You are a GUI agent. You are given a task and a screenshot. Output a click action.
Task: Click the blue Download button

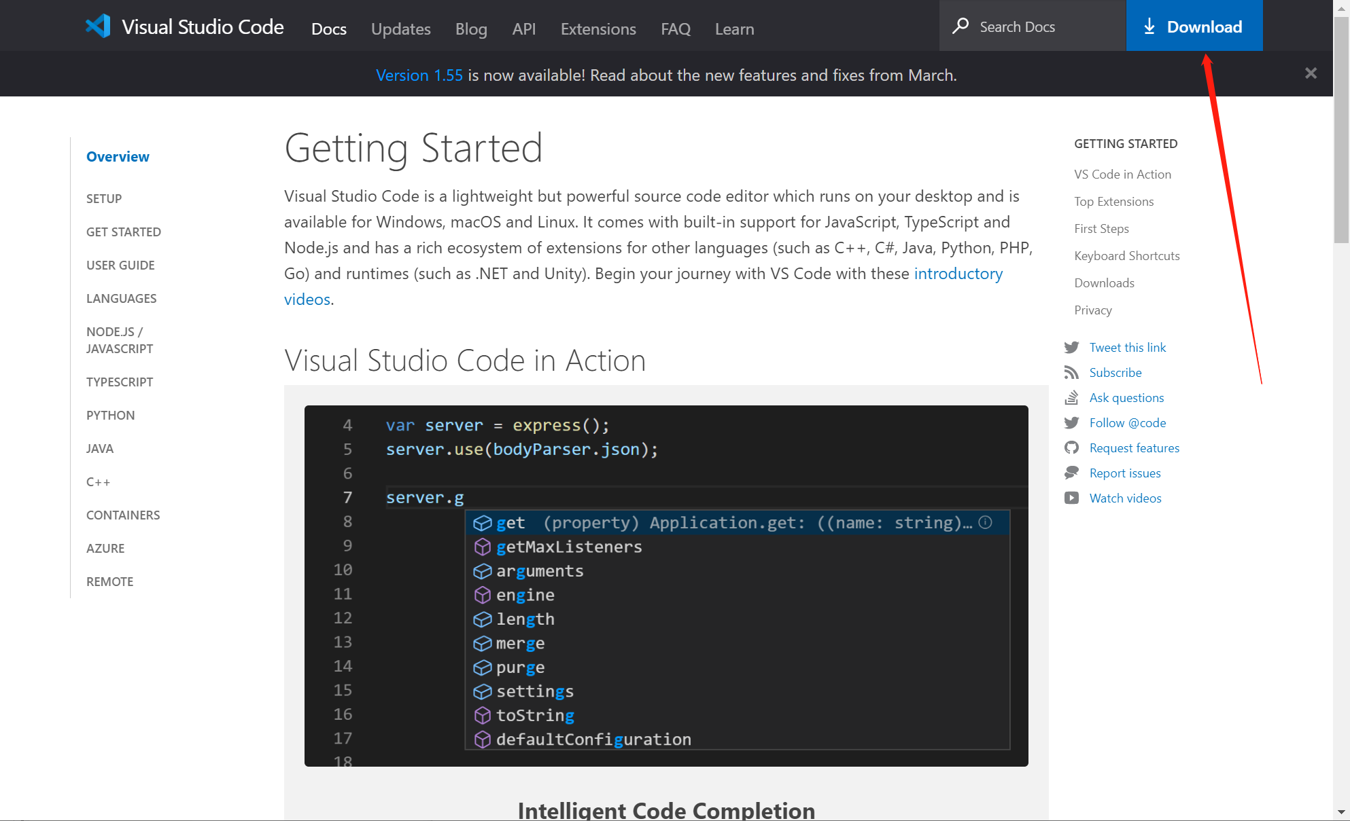pos(1194,26)
